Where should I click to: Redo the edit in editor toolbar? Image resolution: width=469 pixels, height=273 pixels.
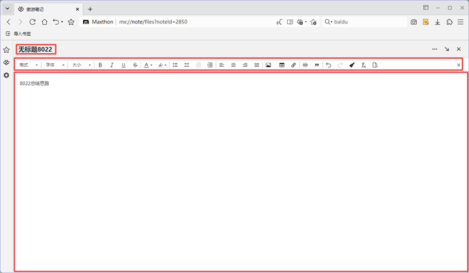click(340, 65)
